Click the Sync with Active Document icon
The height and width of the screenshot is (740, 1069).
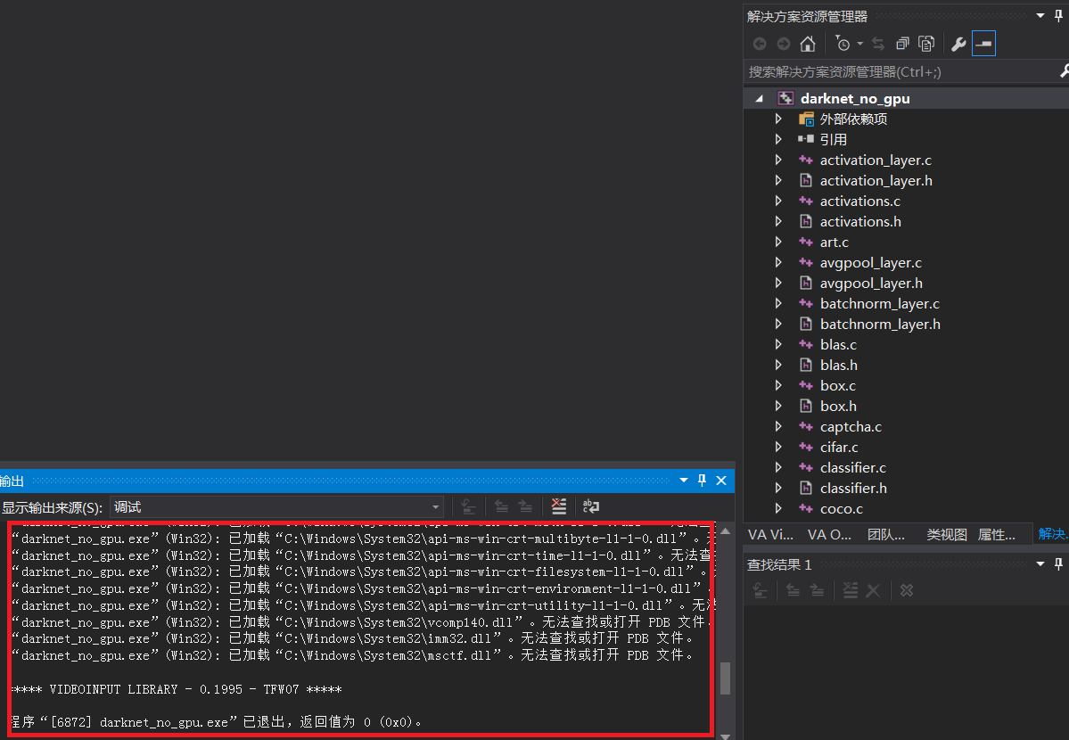[878, 45]
